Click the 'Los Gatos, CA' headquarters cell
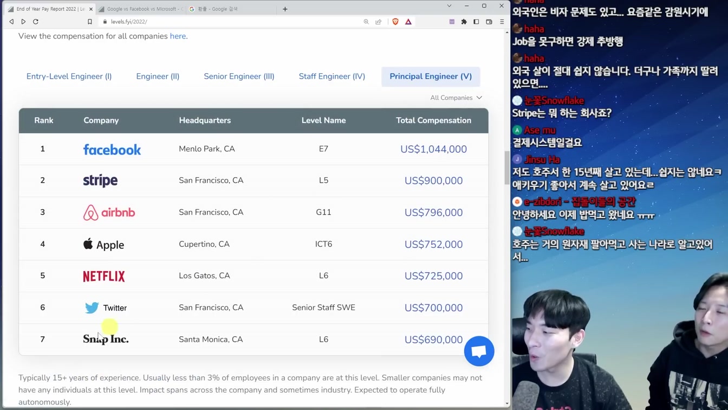This screenshot has height=410, width=728. tap(205, 276)
